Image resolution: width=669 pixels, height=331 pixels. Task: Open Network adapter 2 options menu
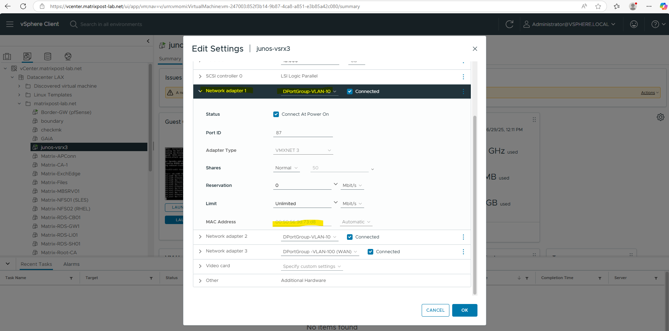pos(463,237)
